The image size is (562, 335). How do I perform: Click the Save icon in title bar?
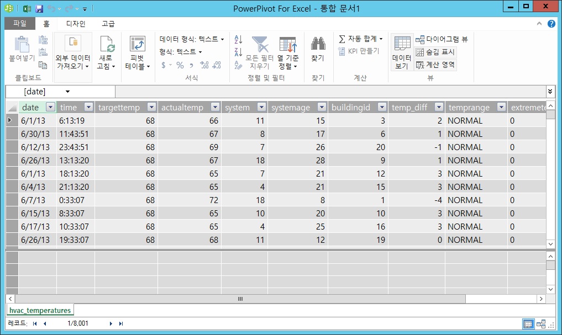39,8
